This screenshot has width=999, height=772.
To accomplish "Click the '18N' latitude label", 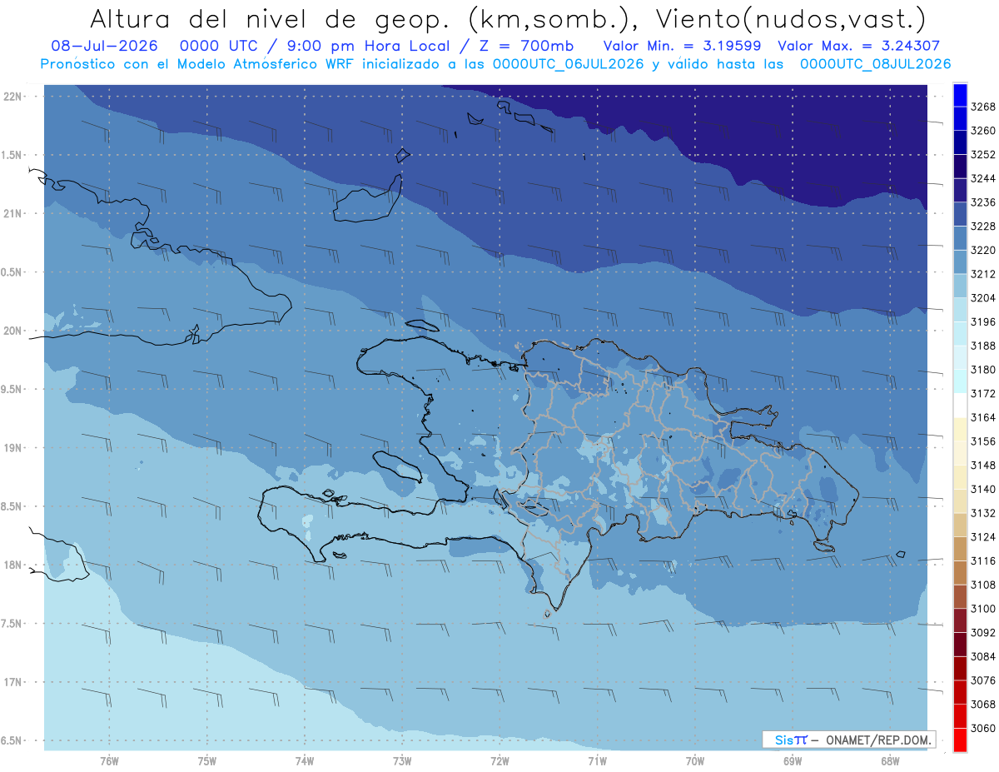I will [13, 565].
